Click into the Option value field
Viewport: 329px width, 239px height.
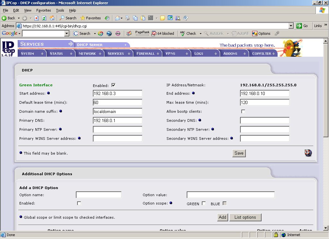click(231, 195)
